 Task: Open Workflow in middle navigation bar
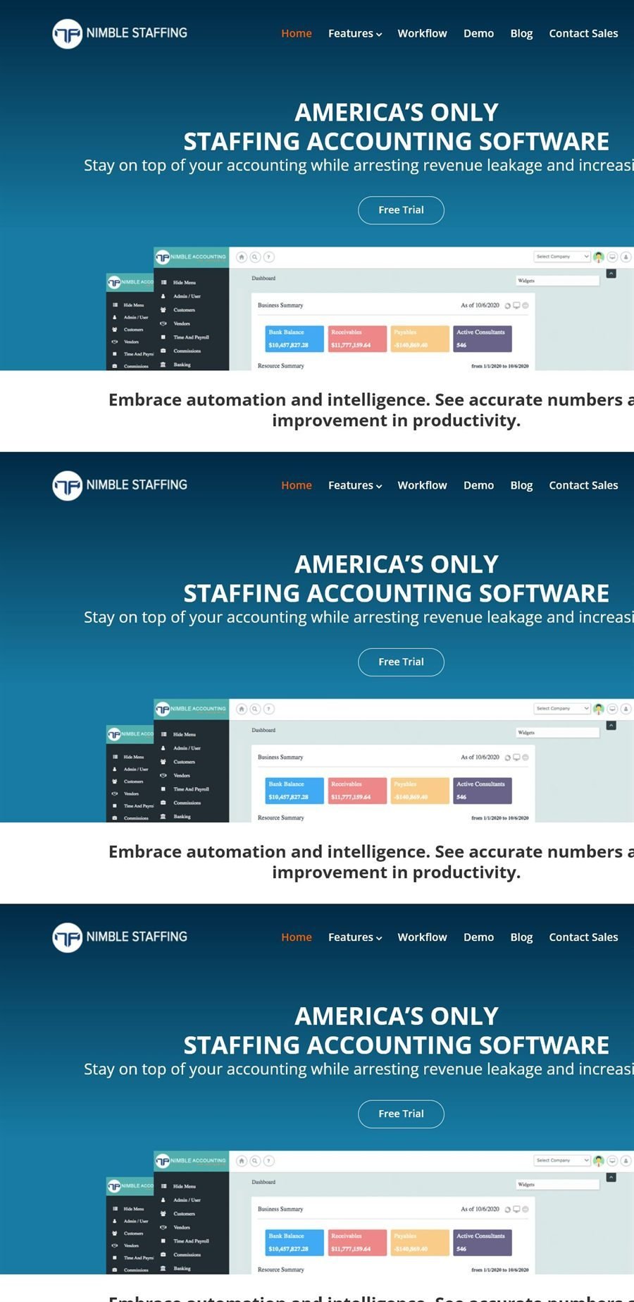click(422, 485)
